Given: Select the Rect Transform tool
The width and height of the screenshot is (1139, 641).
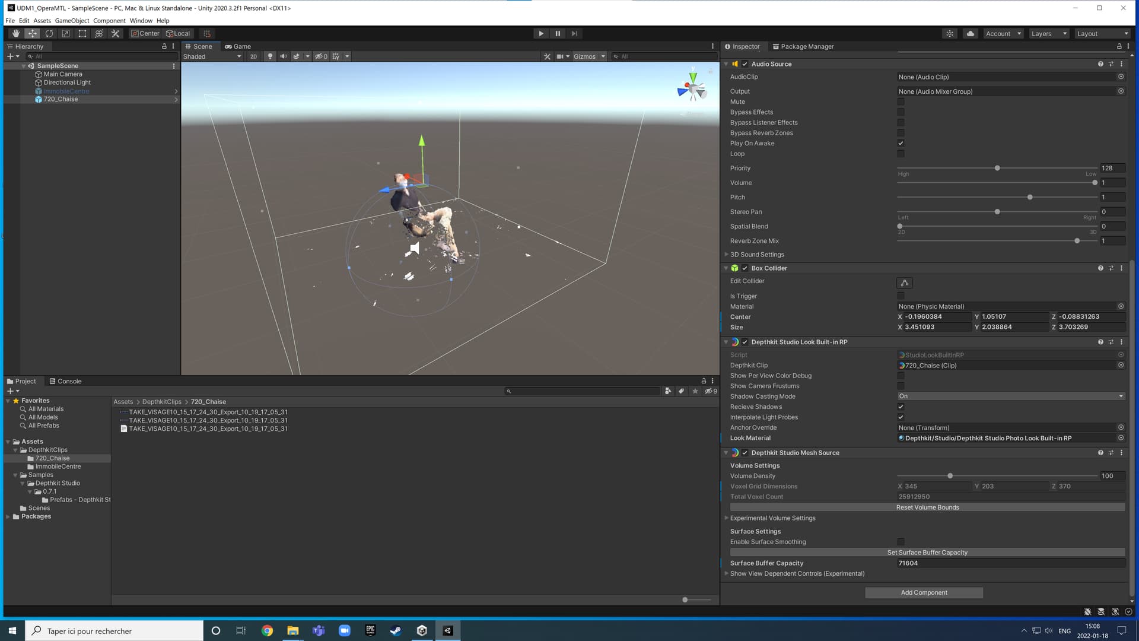Looking at the screenshot, I should (82, 34).
